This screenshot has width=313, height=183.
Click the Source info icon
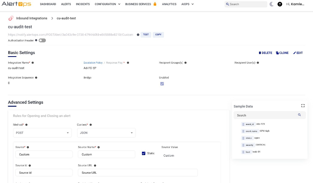pos(28,147)
